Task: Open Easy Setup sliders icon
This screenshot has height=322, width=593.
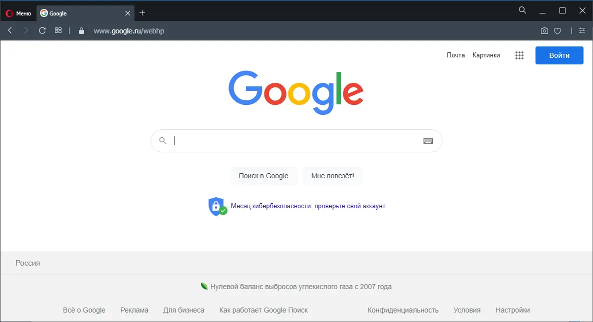Action: 581,30
